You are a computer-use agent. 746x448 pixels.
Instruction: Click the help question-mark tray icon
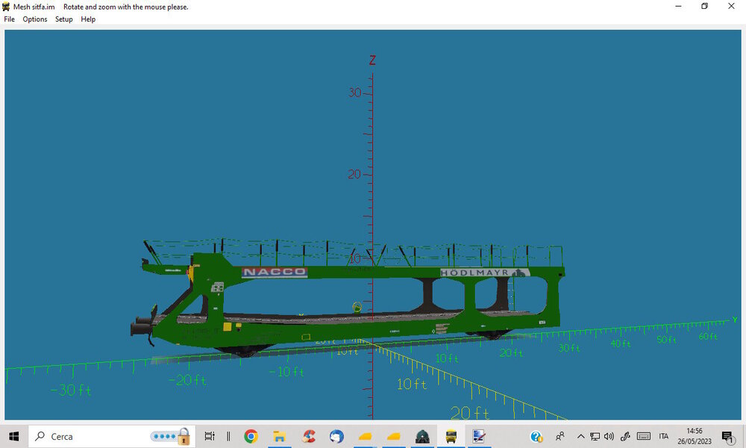(536, 436)
